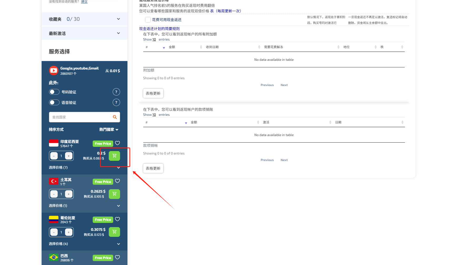Click Turkey Free Price badge
The width and height of the screenshot is (465, 265).
click(x=103, y=182)
